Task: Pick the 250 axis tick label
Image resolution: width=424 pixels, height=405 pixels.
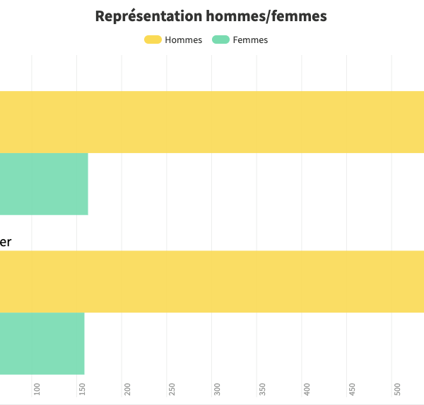Action: click(x=172, y=389)
